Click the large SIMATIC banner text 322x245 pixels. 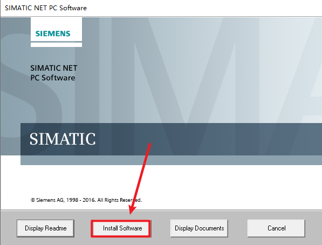63,139
